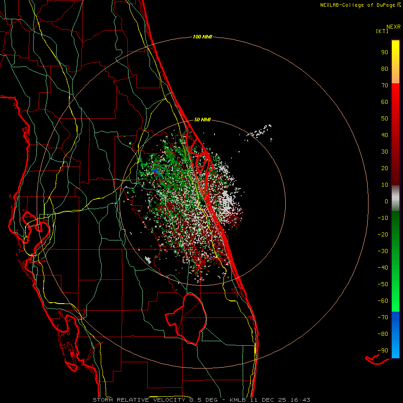This screenshot has height=403, width=403.
Task: Click the Storm Relative Velocity caption text
Action: click(x=201, y=400)
